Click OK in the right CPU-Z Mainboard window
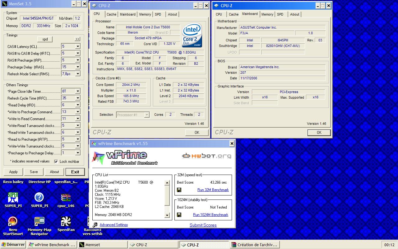398x249 pixels. coord(319,133)
